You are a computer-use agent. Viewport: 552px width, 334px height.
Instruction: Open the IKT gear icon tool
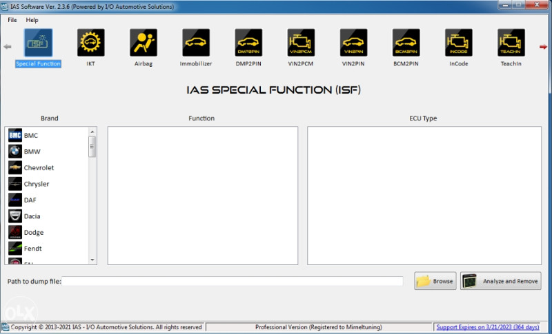pos(91,43)
